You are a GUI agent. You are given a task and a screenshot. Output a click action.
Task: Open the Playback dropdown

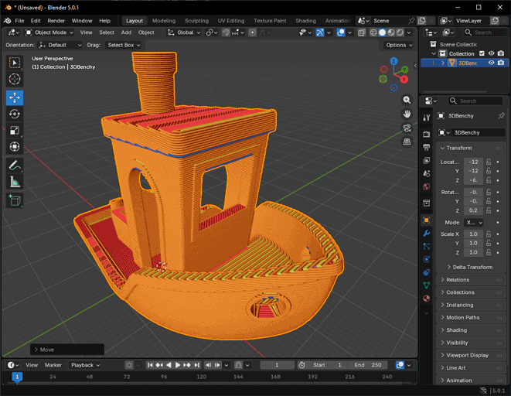85,365
